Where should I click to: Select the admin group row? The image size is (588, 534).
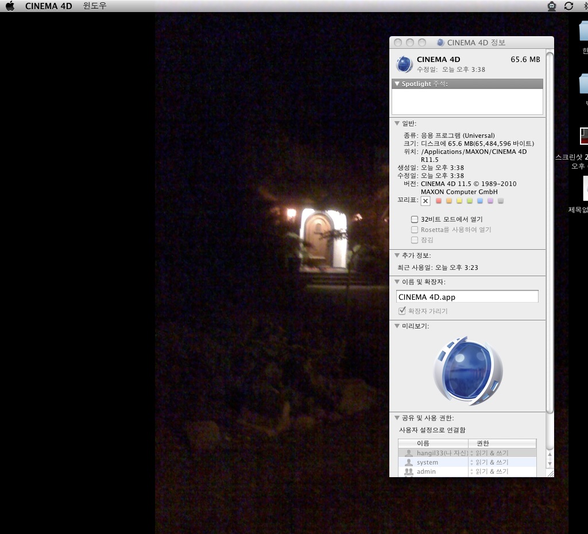coord(467,471)
